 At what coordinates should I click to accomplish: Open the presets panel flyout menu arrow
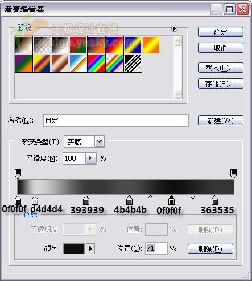click(x=174, y=28)
